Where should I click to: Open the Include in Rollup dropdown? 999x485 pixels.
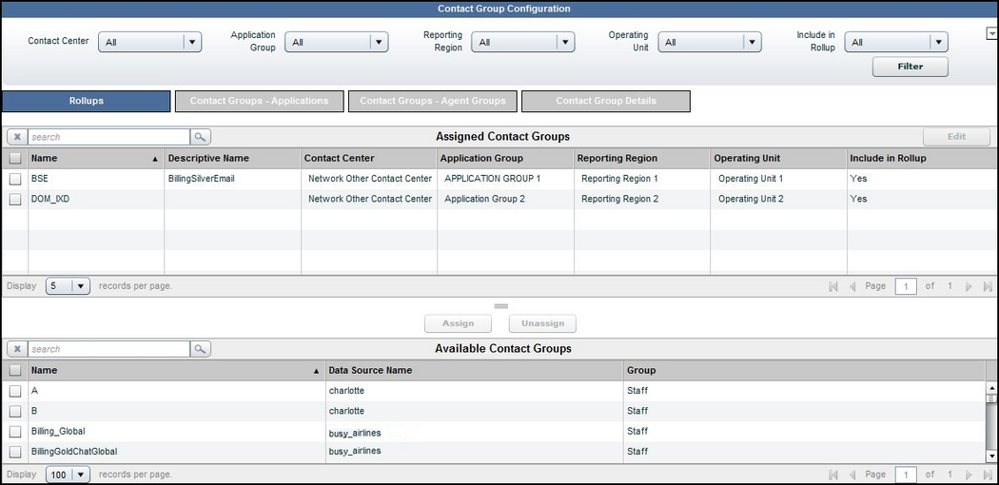point(938,42)
